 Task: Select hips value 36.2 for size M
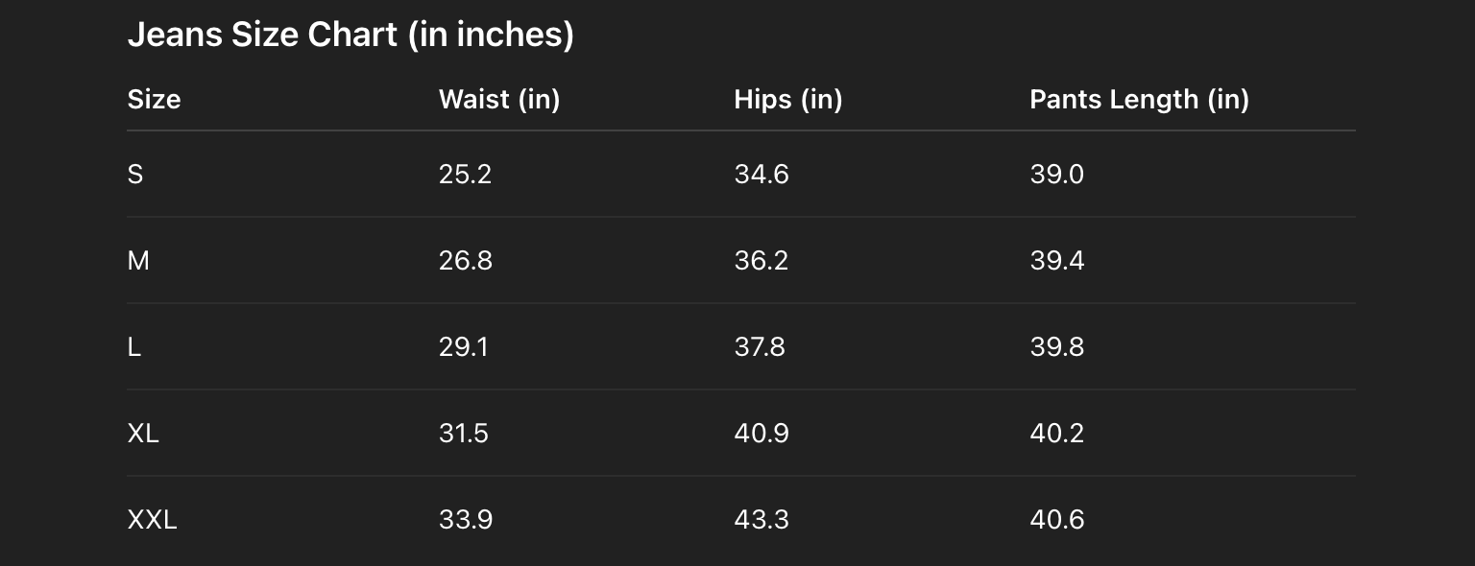(761, 261)
